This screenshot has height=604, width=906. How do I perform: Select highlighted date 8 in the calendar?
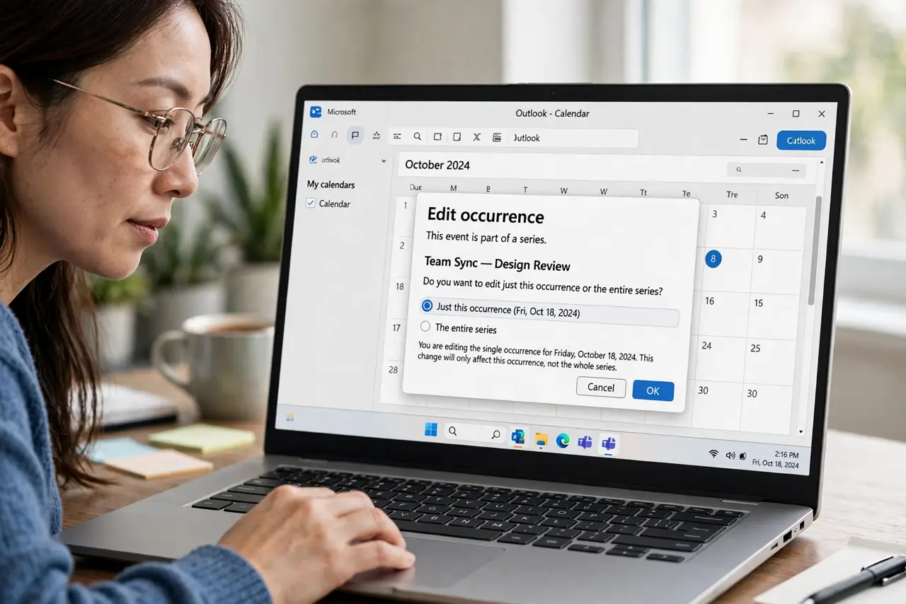(x=713, y=259)
